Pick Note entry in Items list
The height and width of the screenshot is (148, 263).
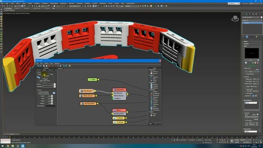click(153, 116)
